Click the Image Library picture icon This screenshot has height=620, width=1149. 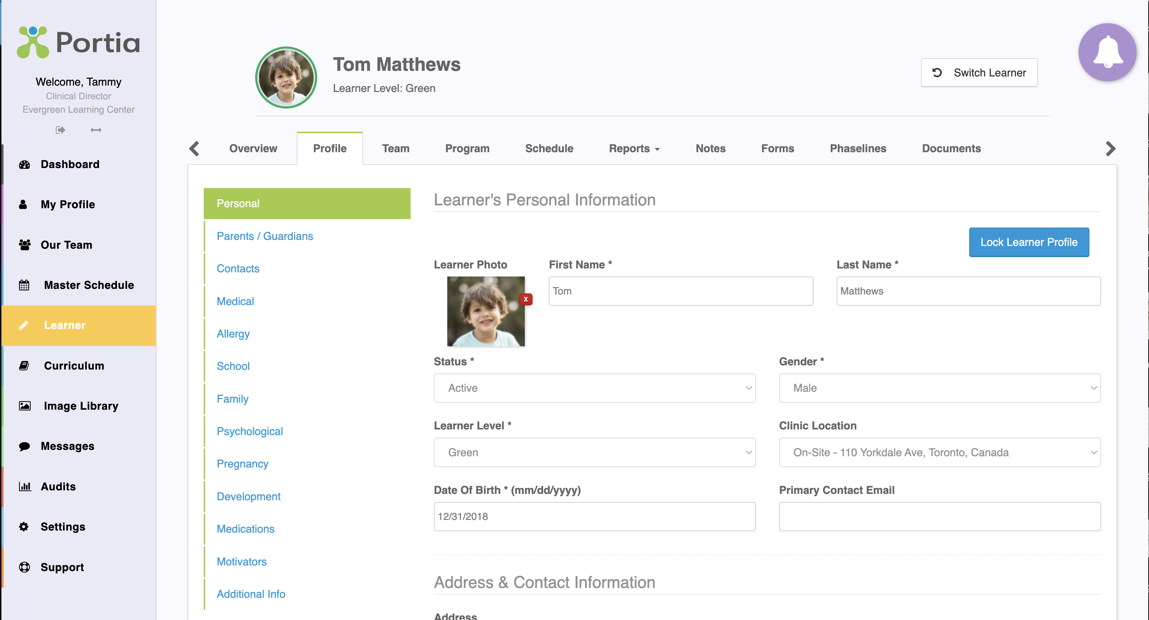[25, 405]
